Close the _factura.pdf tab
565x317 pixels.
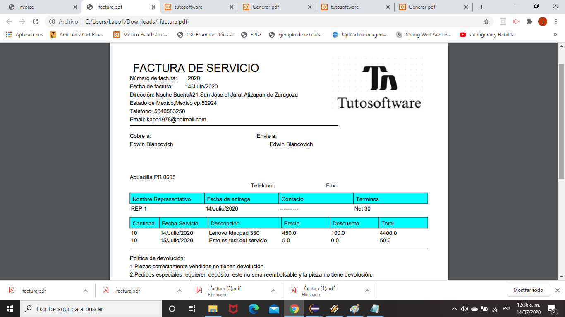(153, 7)
